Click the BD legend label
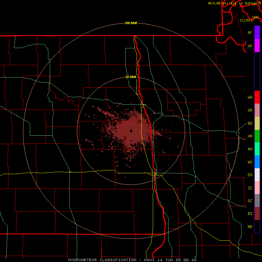This screenshot has height=262, width=262. pos(250,123)
